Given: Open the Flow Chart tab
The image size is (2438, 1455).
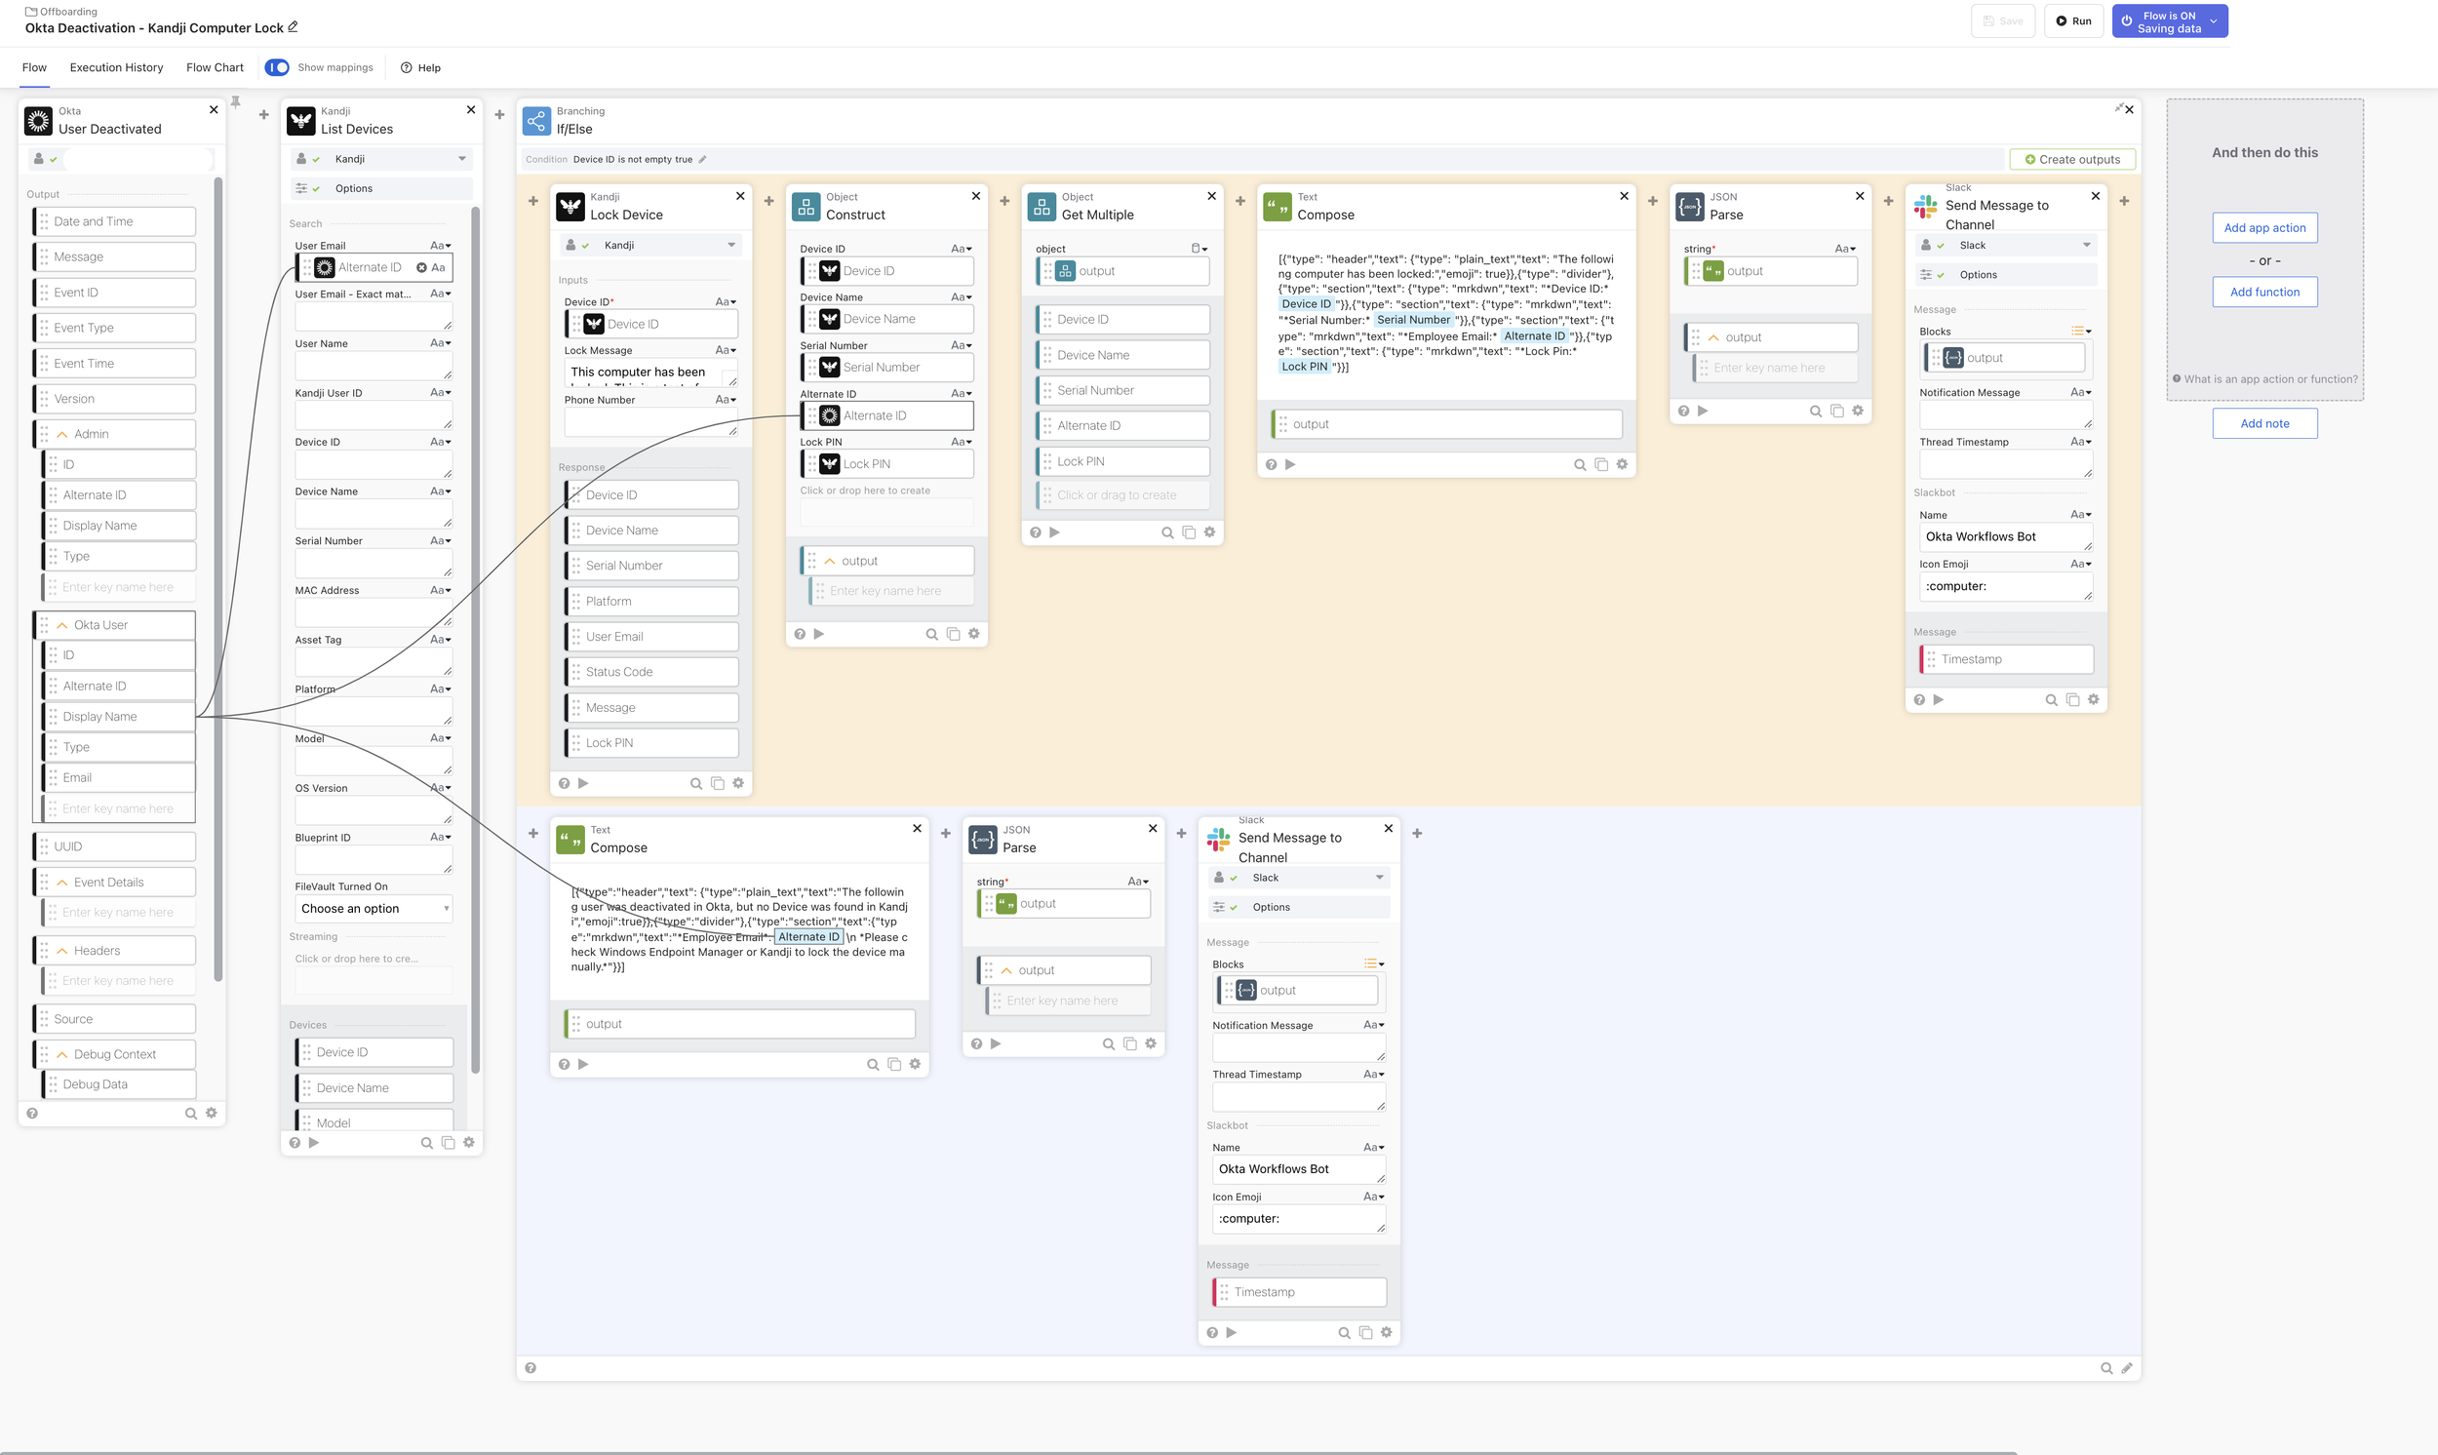Looking at the screenshot, I should (215, 67).
